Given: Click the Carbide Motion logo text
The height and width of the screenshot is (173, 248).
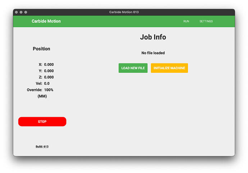Looking at the screenshot, I should [x=46, y=21].
